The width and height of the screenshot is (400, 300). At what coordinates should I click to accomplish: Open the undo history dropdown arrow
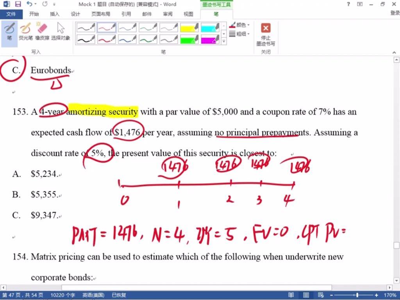(x=36, y=4)
